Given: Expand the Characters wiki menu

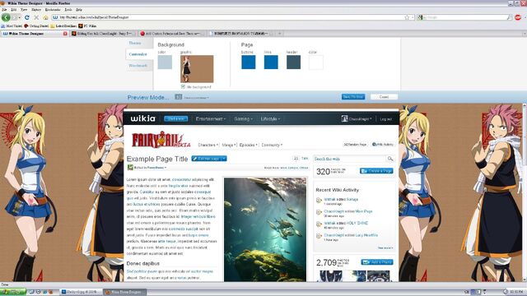Looking at the screenshot, I should [x=208, y=145].
